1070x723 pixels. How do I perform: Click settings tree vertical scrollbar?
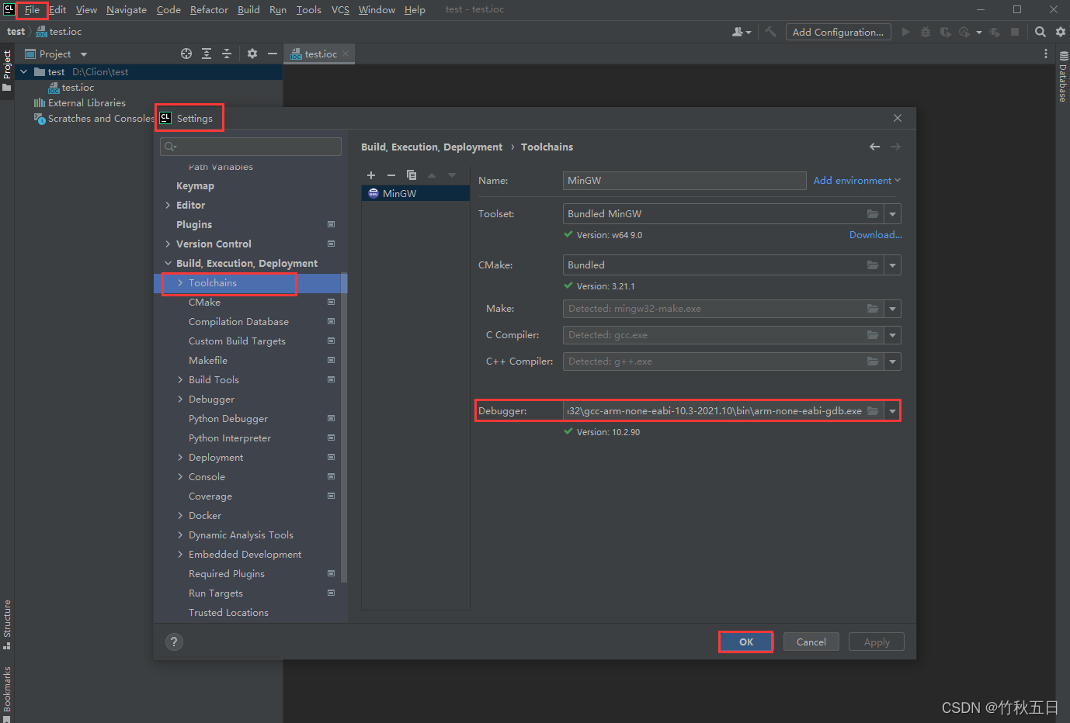pyautogui.click(x=344, y=427)
